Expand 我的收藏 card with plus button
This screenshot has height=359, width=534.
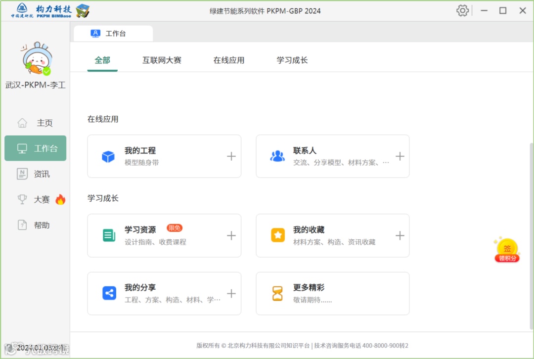(400, 235)
